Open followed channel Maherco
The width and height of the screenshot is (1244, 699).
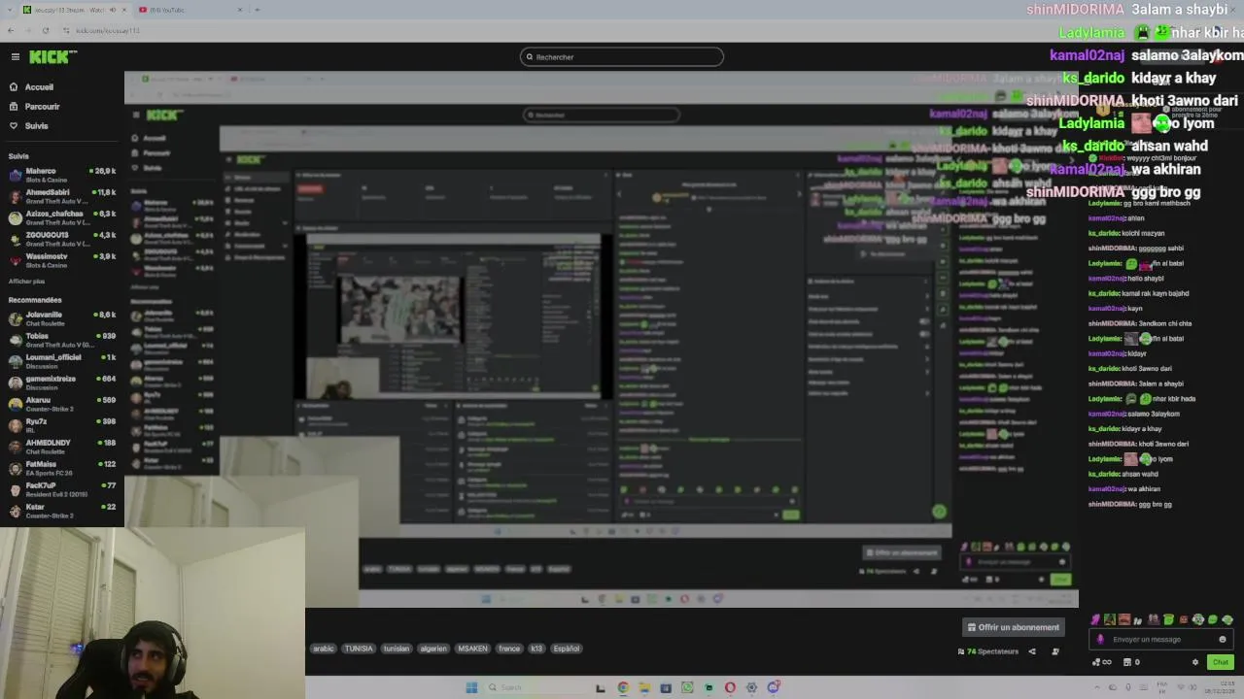62,175
